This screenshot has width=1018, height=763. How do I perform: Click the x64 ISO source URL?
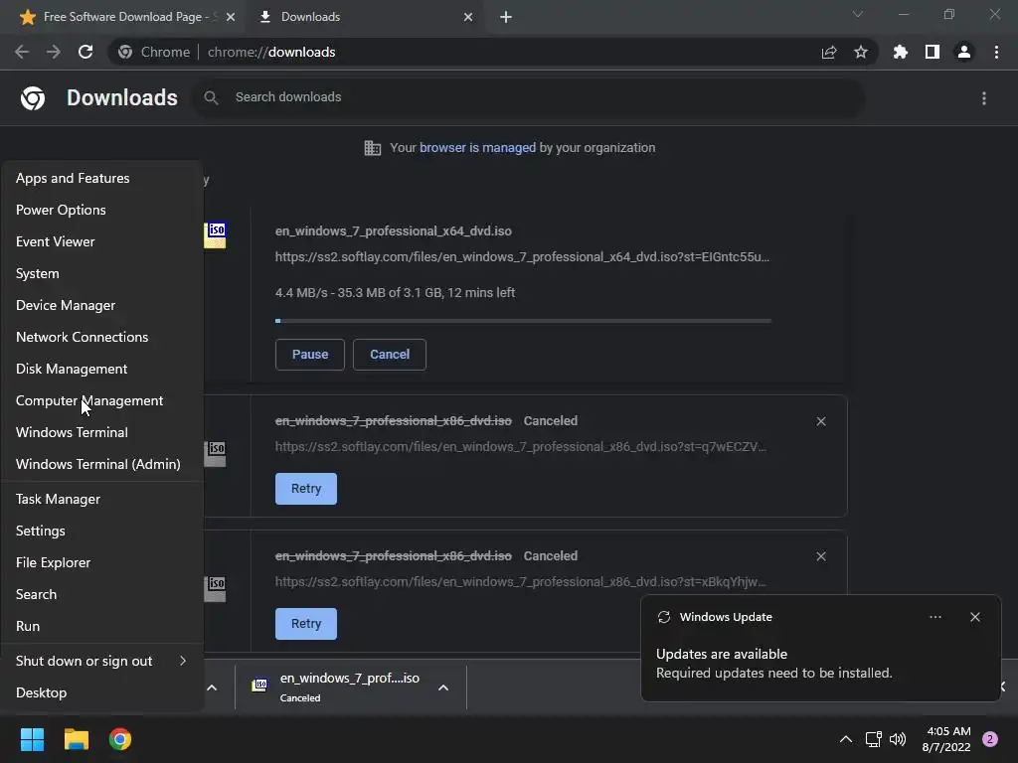(522, 257)
